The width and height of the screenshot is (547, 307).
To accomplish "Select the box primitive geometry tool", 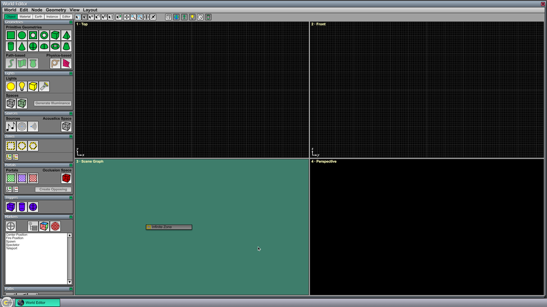I will click(55, 35).
